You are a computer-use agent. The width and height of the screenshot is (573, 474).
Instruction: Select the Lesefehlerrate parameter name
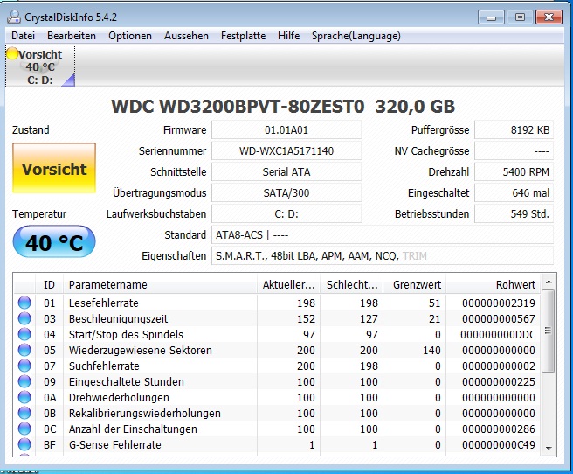(103, 303)
